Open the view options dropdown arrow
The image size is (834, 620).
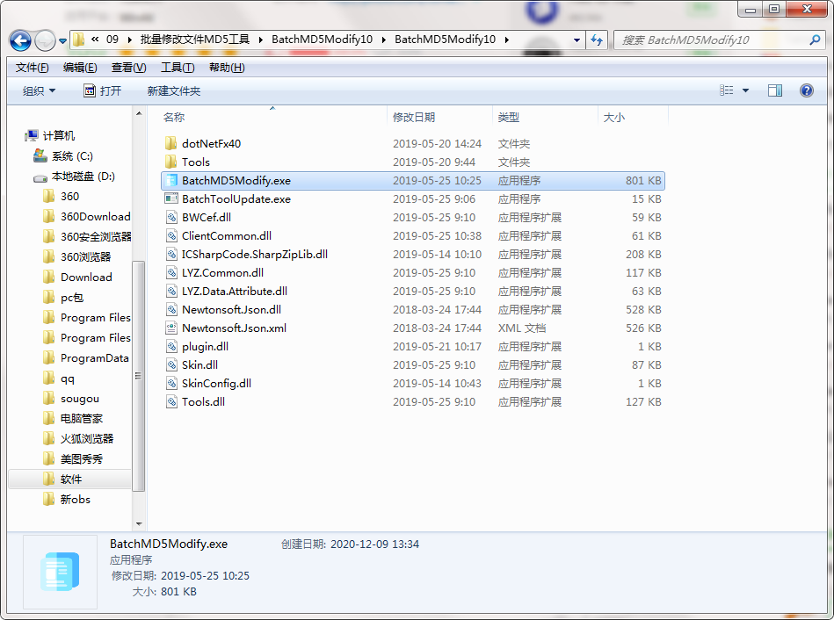746,90
